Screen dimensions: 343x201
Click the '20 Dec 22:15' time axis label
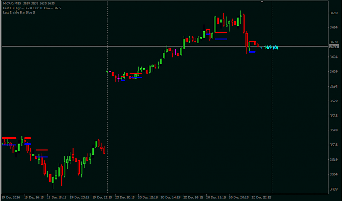[262, 198]
